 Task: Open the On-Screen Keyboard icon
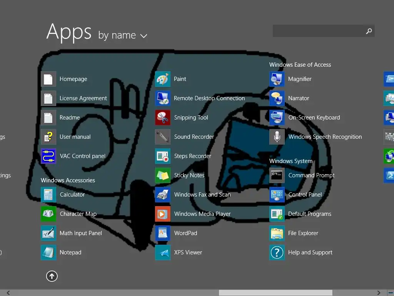pos(277,118)
